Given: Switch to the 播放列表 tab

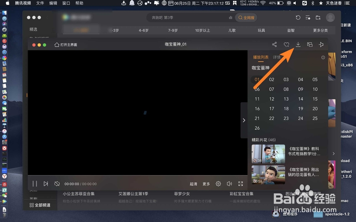Looking at the screenshot, I should [261, 57].
